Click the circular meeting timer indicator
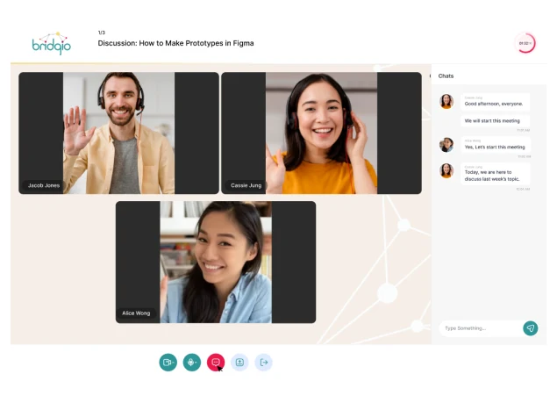The width and height of the screenshot is (557, 403). (x=525, y=43)
